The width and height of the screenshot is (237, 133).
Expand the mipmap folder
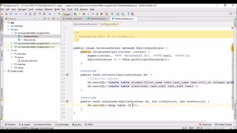[12, 64]
